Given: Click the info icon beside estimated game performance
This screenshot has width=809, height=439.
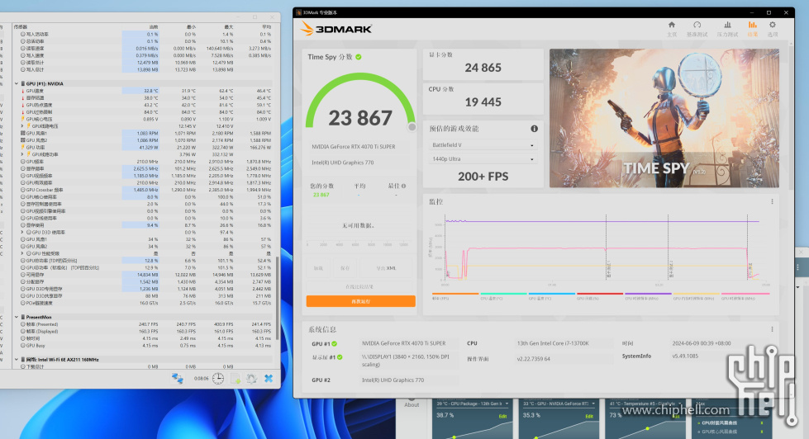Looking at the screenshot, I should pos(534,129).
